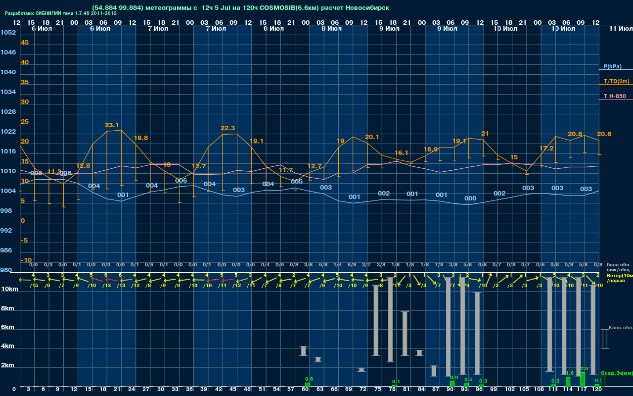Click forecast hour 90 on bottom axis
The width and height of the screenshot is (633, 396).
pos(450,390)
